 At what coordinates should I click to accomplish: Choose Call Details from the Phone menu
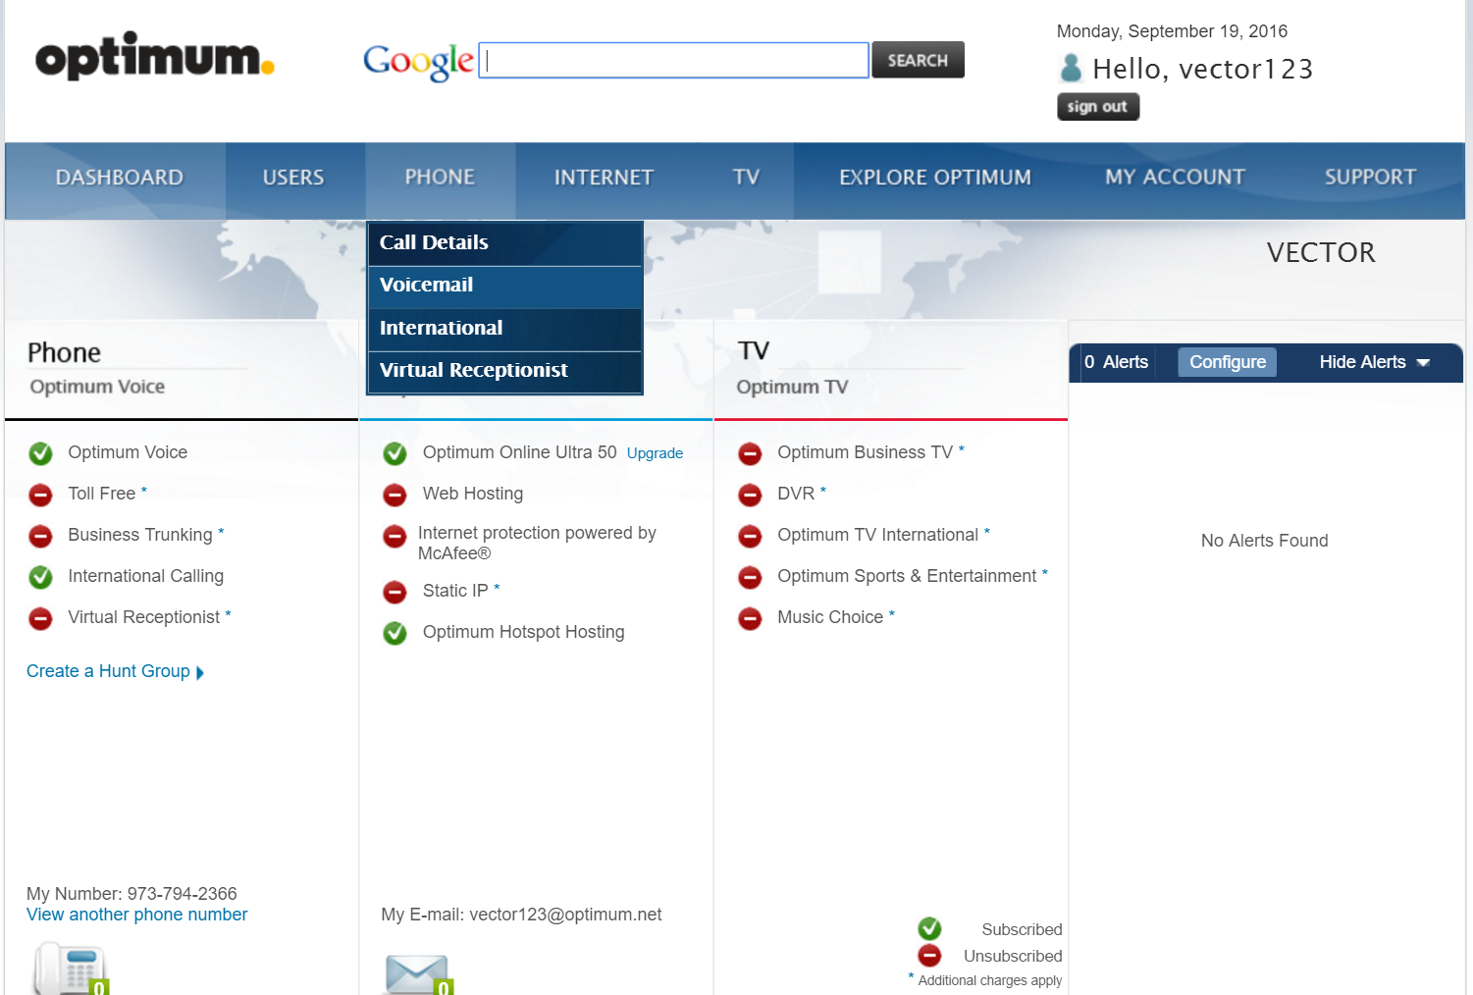[x=504, y=243]
